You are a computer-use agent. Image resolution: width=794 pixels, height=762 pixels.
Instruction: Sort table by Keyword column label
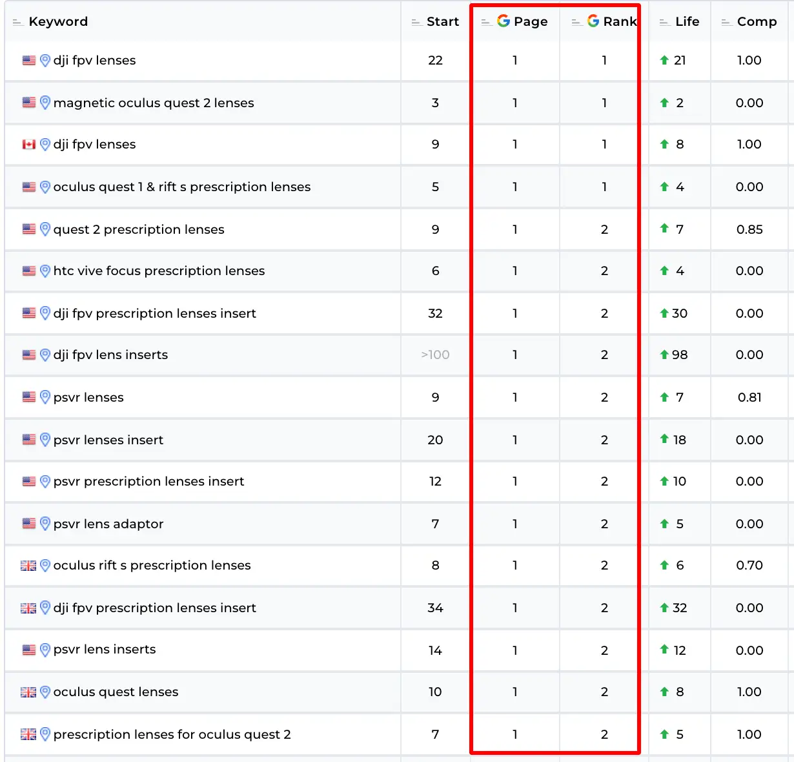58,21
